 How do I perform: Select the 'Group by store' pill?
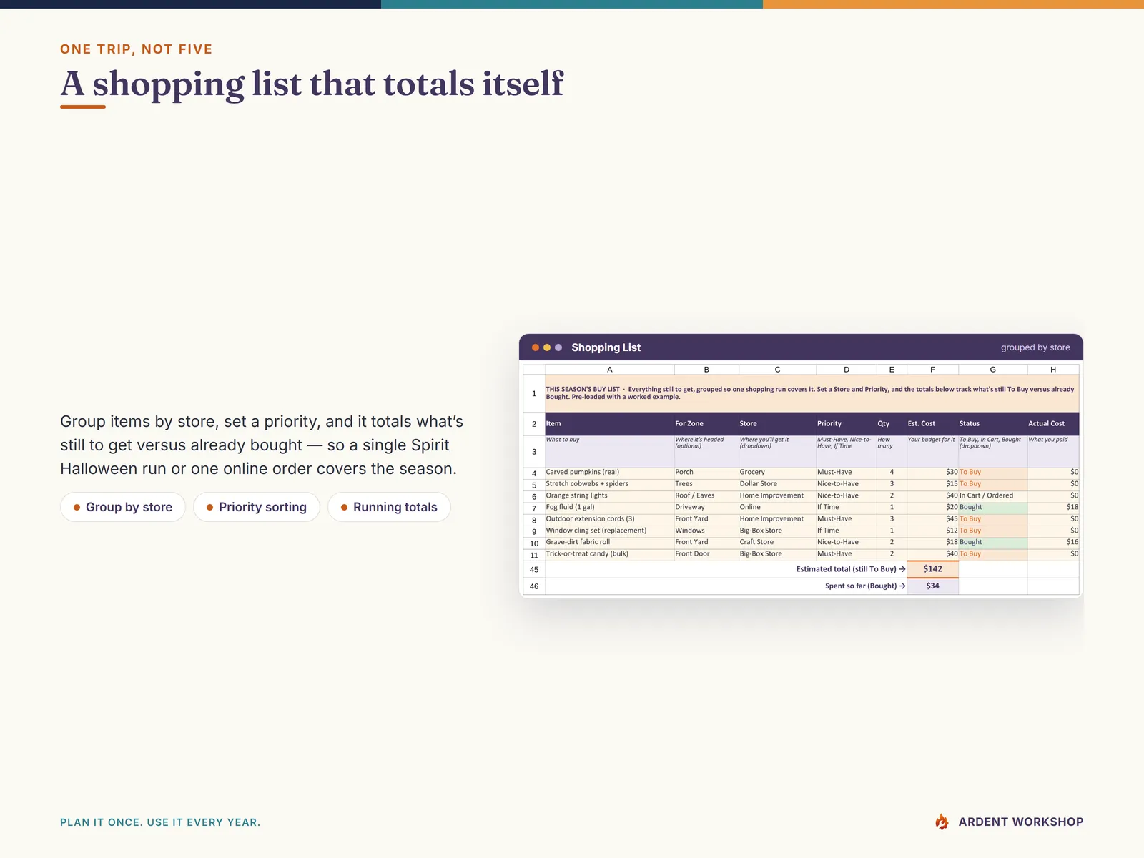pyautogui.click(x=123, y=507)
